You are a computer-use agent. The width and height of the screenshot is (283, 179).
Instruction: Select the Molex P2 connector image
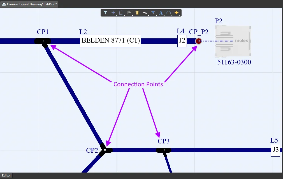click(233, 41)
